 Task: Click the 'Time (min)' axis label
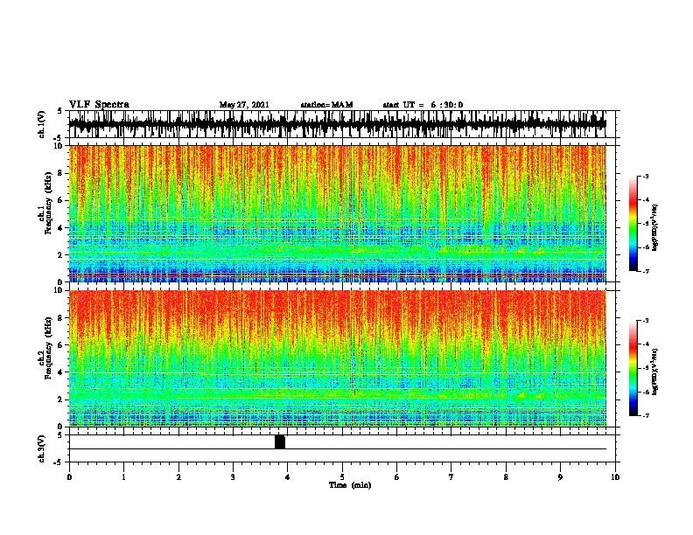tap(350, 485)
